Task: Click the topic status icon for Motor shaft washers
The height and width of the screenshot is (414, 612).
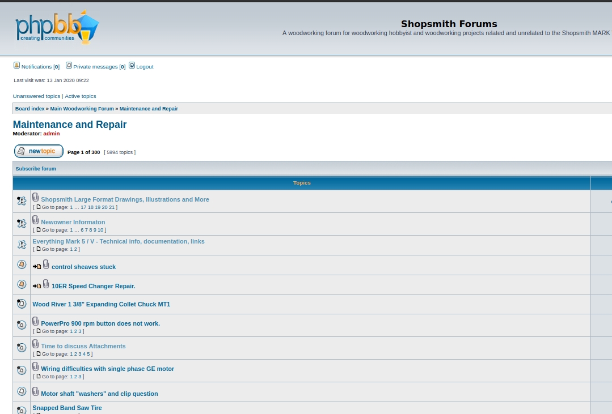Action: 22,391
